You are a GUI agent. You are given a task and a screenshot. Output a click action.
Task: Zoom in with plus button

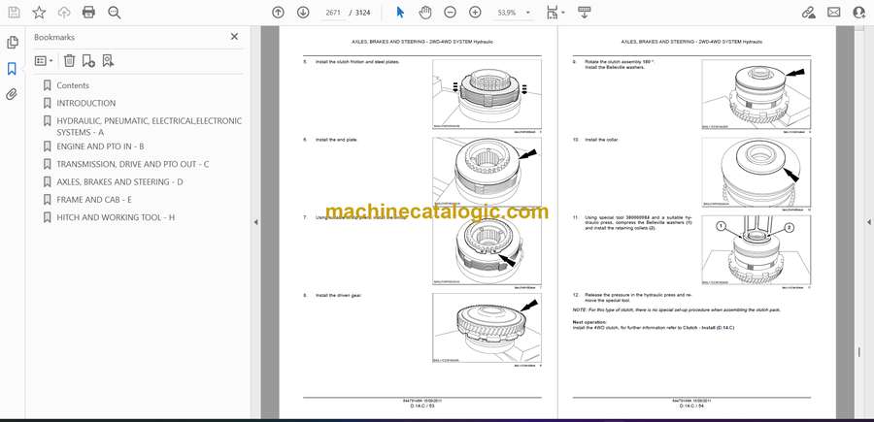pos(475,13)
